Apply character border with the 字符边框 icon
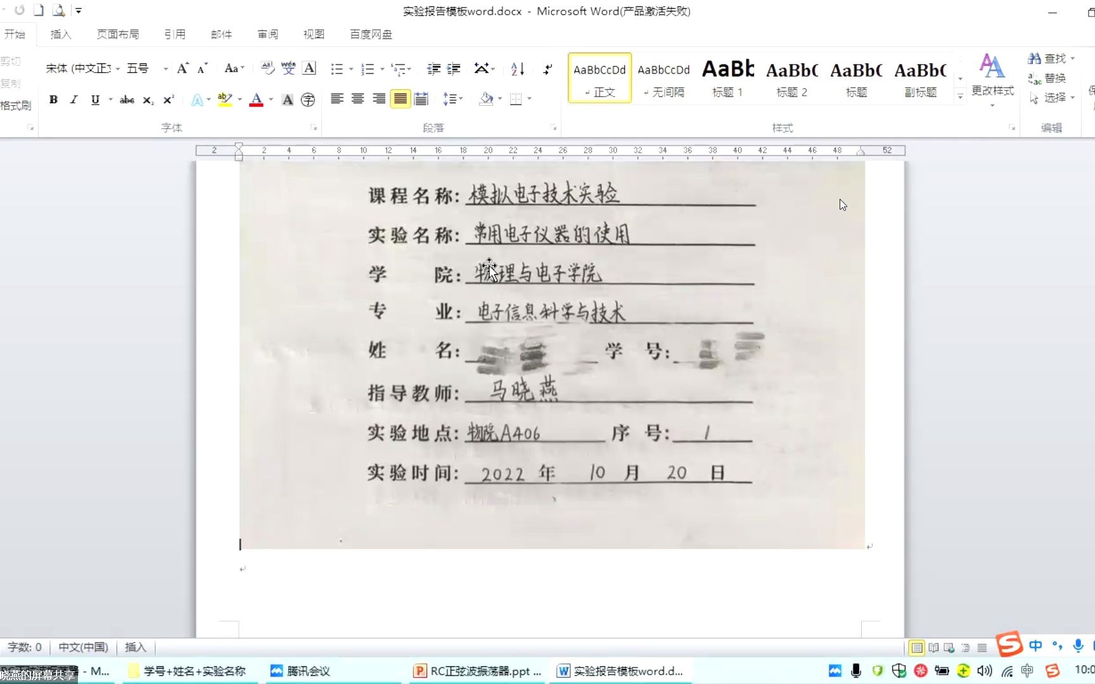This screenshot has width=1095, height=684. 309,68
